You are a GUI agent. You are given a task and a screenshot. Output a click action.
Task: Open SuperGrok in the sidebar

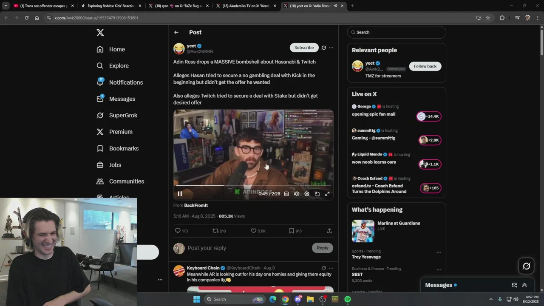[117, 115]
